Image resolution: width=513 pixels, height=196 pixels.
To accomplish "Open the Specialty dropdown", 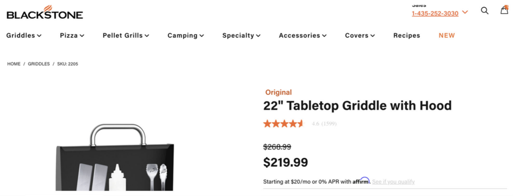I will [x=241, y=35].
